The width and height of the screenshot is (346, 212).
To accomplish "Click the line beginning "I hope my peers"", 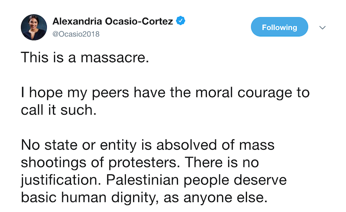I will 165,93.
